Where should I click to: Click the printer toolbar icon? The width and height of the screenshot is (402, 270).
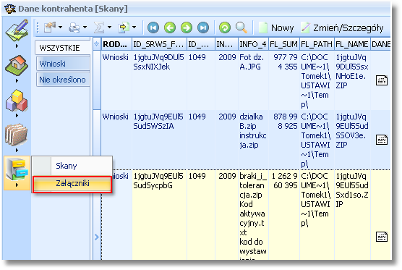(74, 28)
